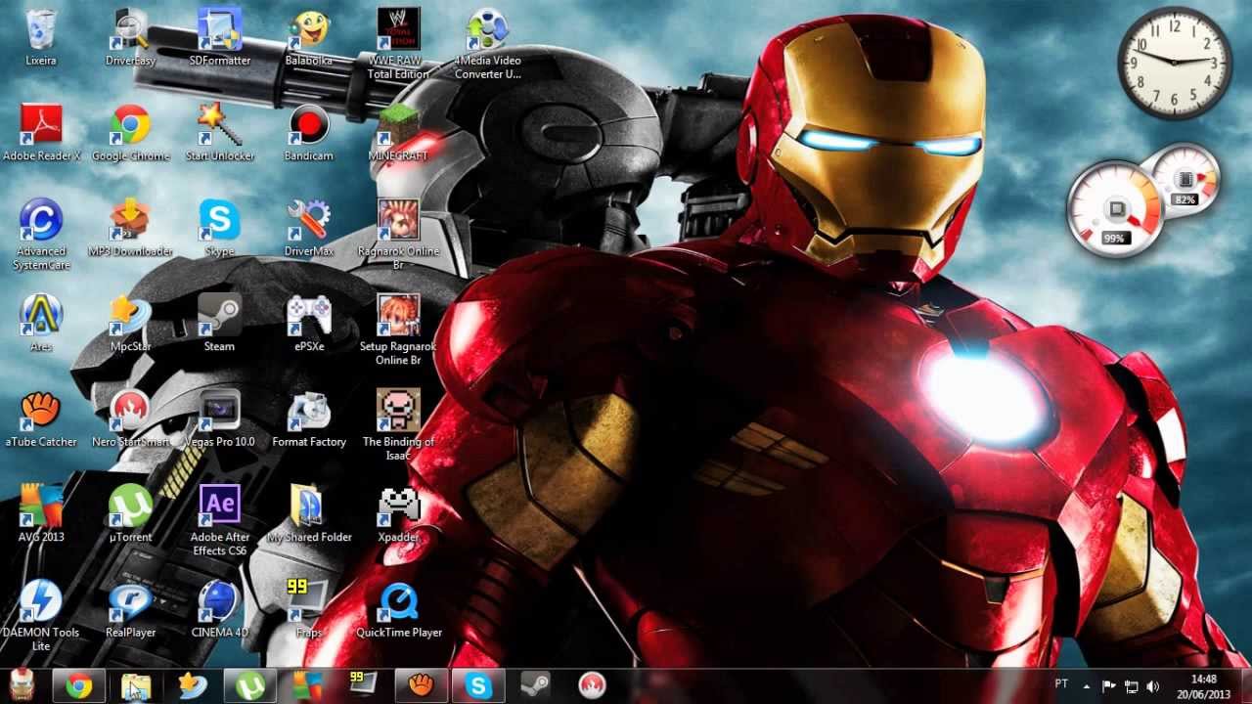Image resolution: width=1252 pixels, height=704 pixels.
Task: Click the Google Chrome desktop shortcut
Action: point(130,134)
